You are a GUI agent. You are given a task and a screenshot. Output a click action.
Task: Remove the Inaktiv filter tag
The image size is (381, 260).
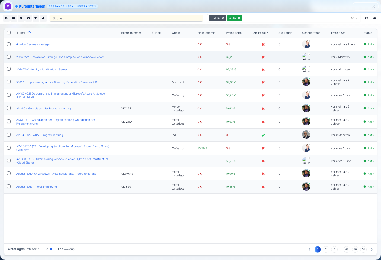coord(223,18)
